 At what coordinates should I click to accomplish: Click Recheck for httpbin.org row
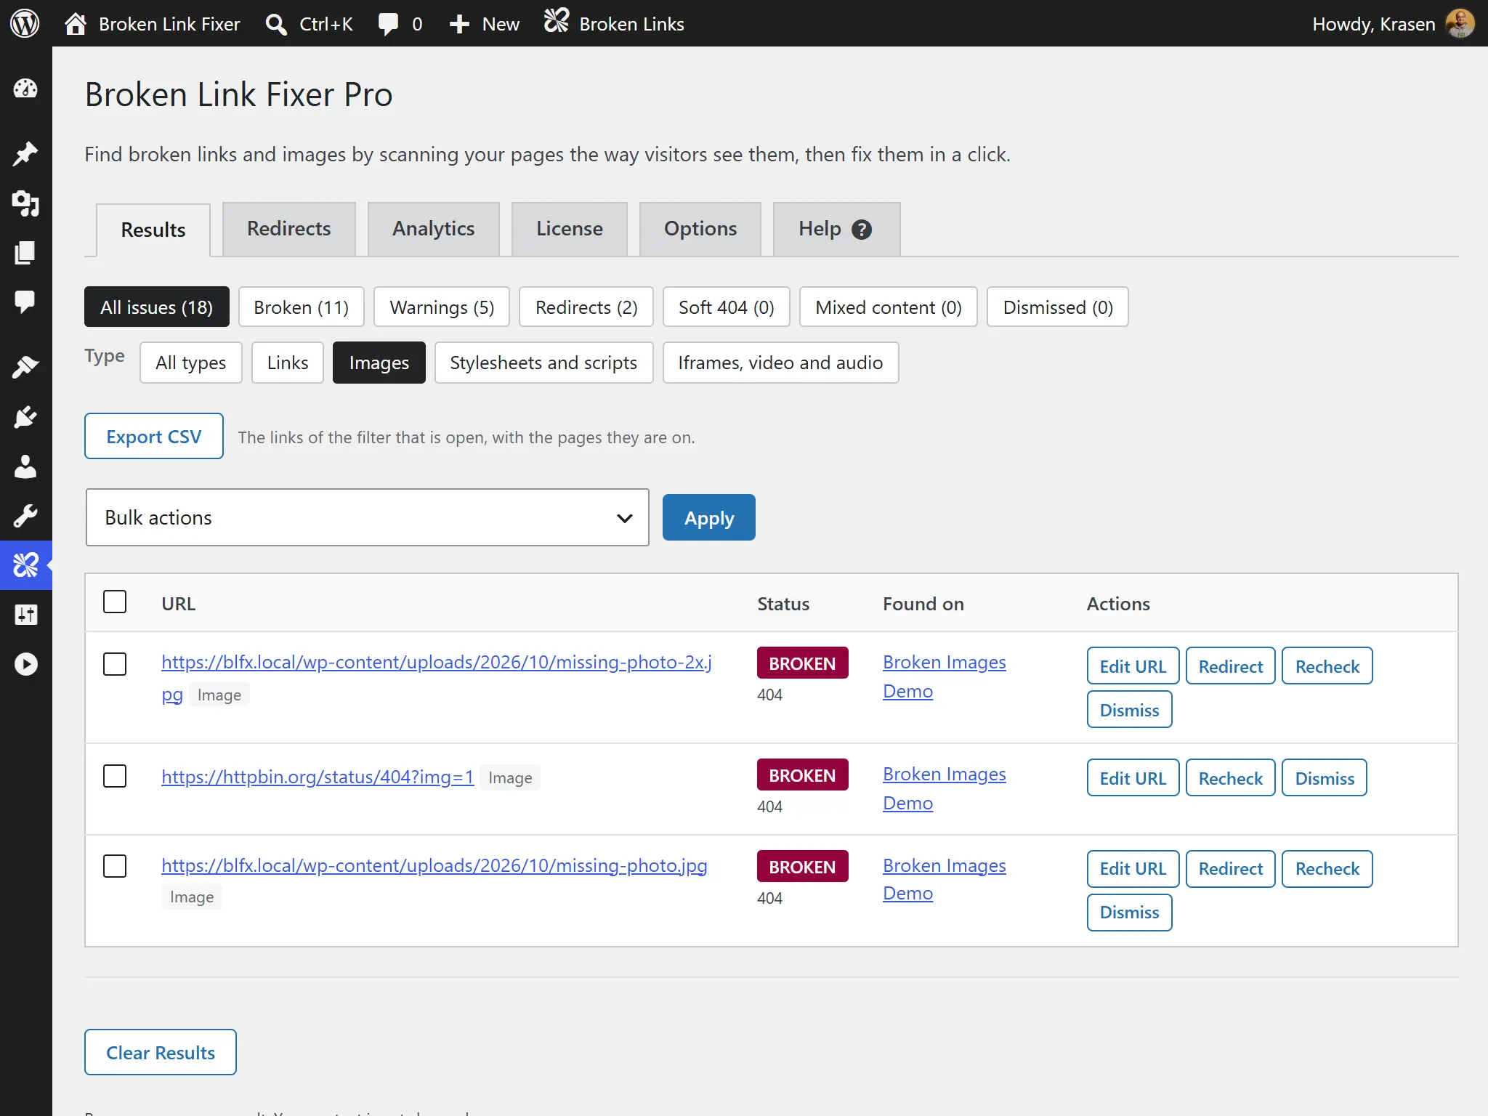tap(1231, 777)
